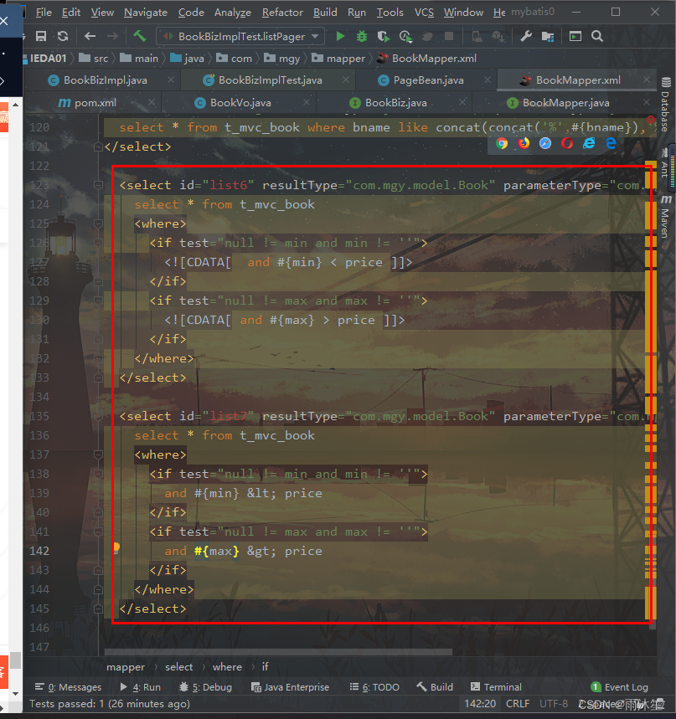The width and height of the screenshot is (676, 719).
Task: Click mapper folder in breadcrumb path
Action: (338, 59)
